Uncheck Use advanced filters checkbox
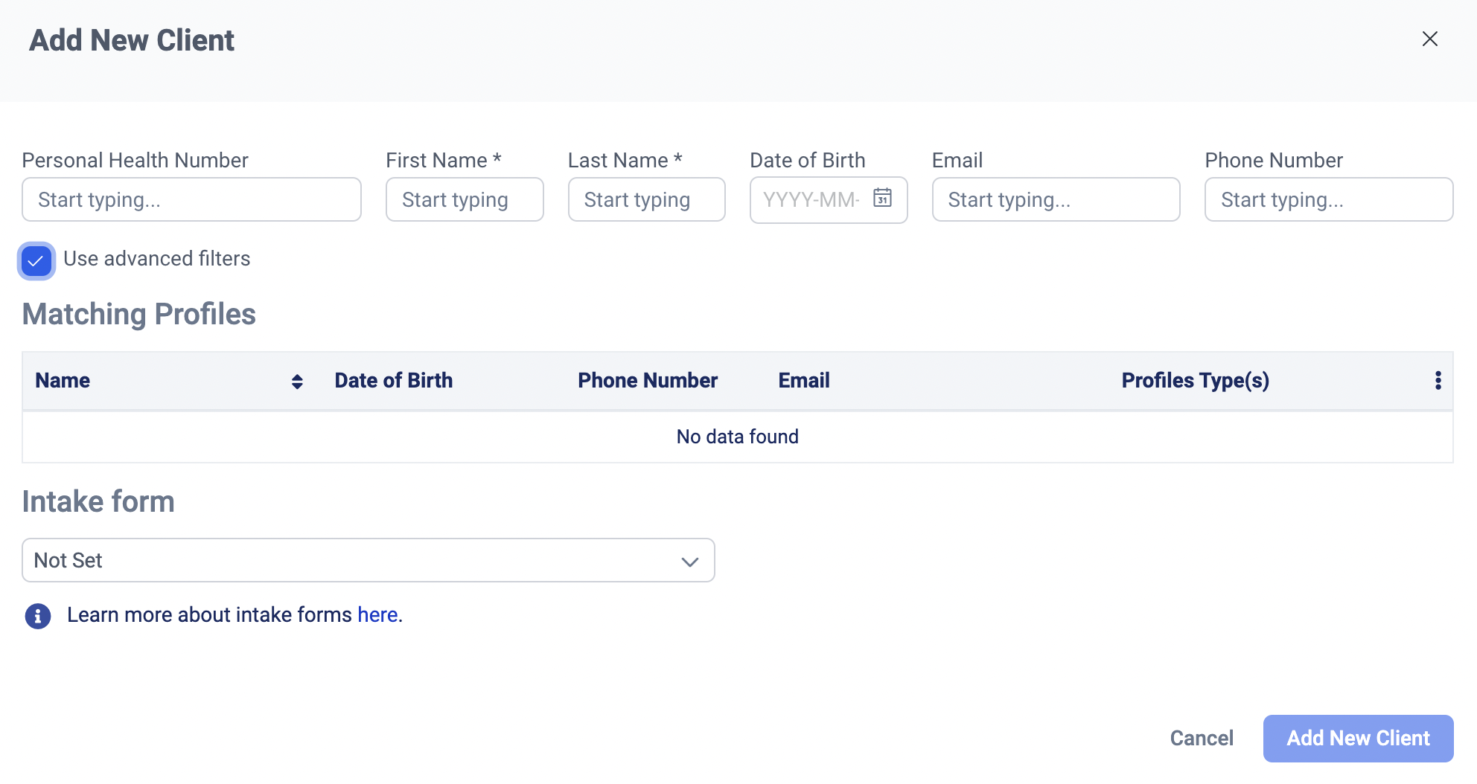Viewport: 1477px width, 784px height. 36,261
